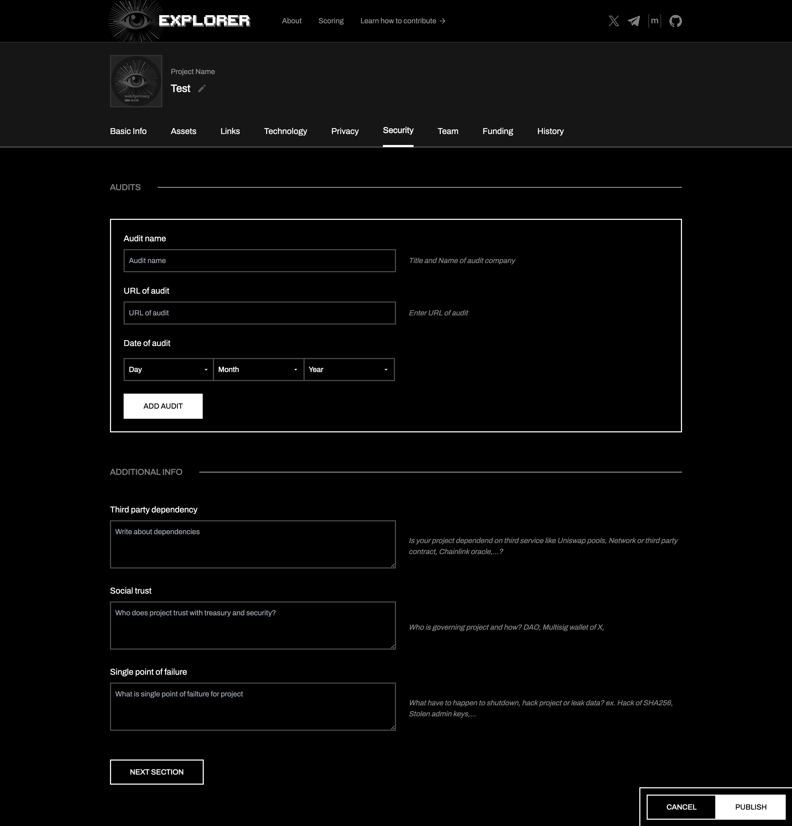Switch to the Privacy tab

click(x=345, y=131)
